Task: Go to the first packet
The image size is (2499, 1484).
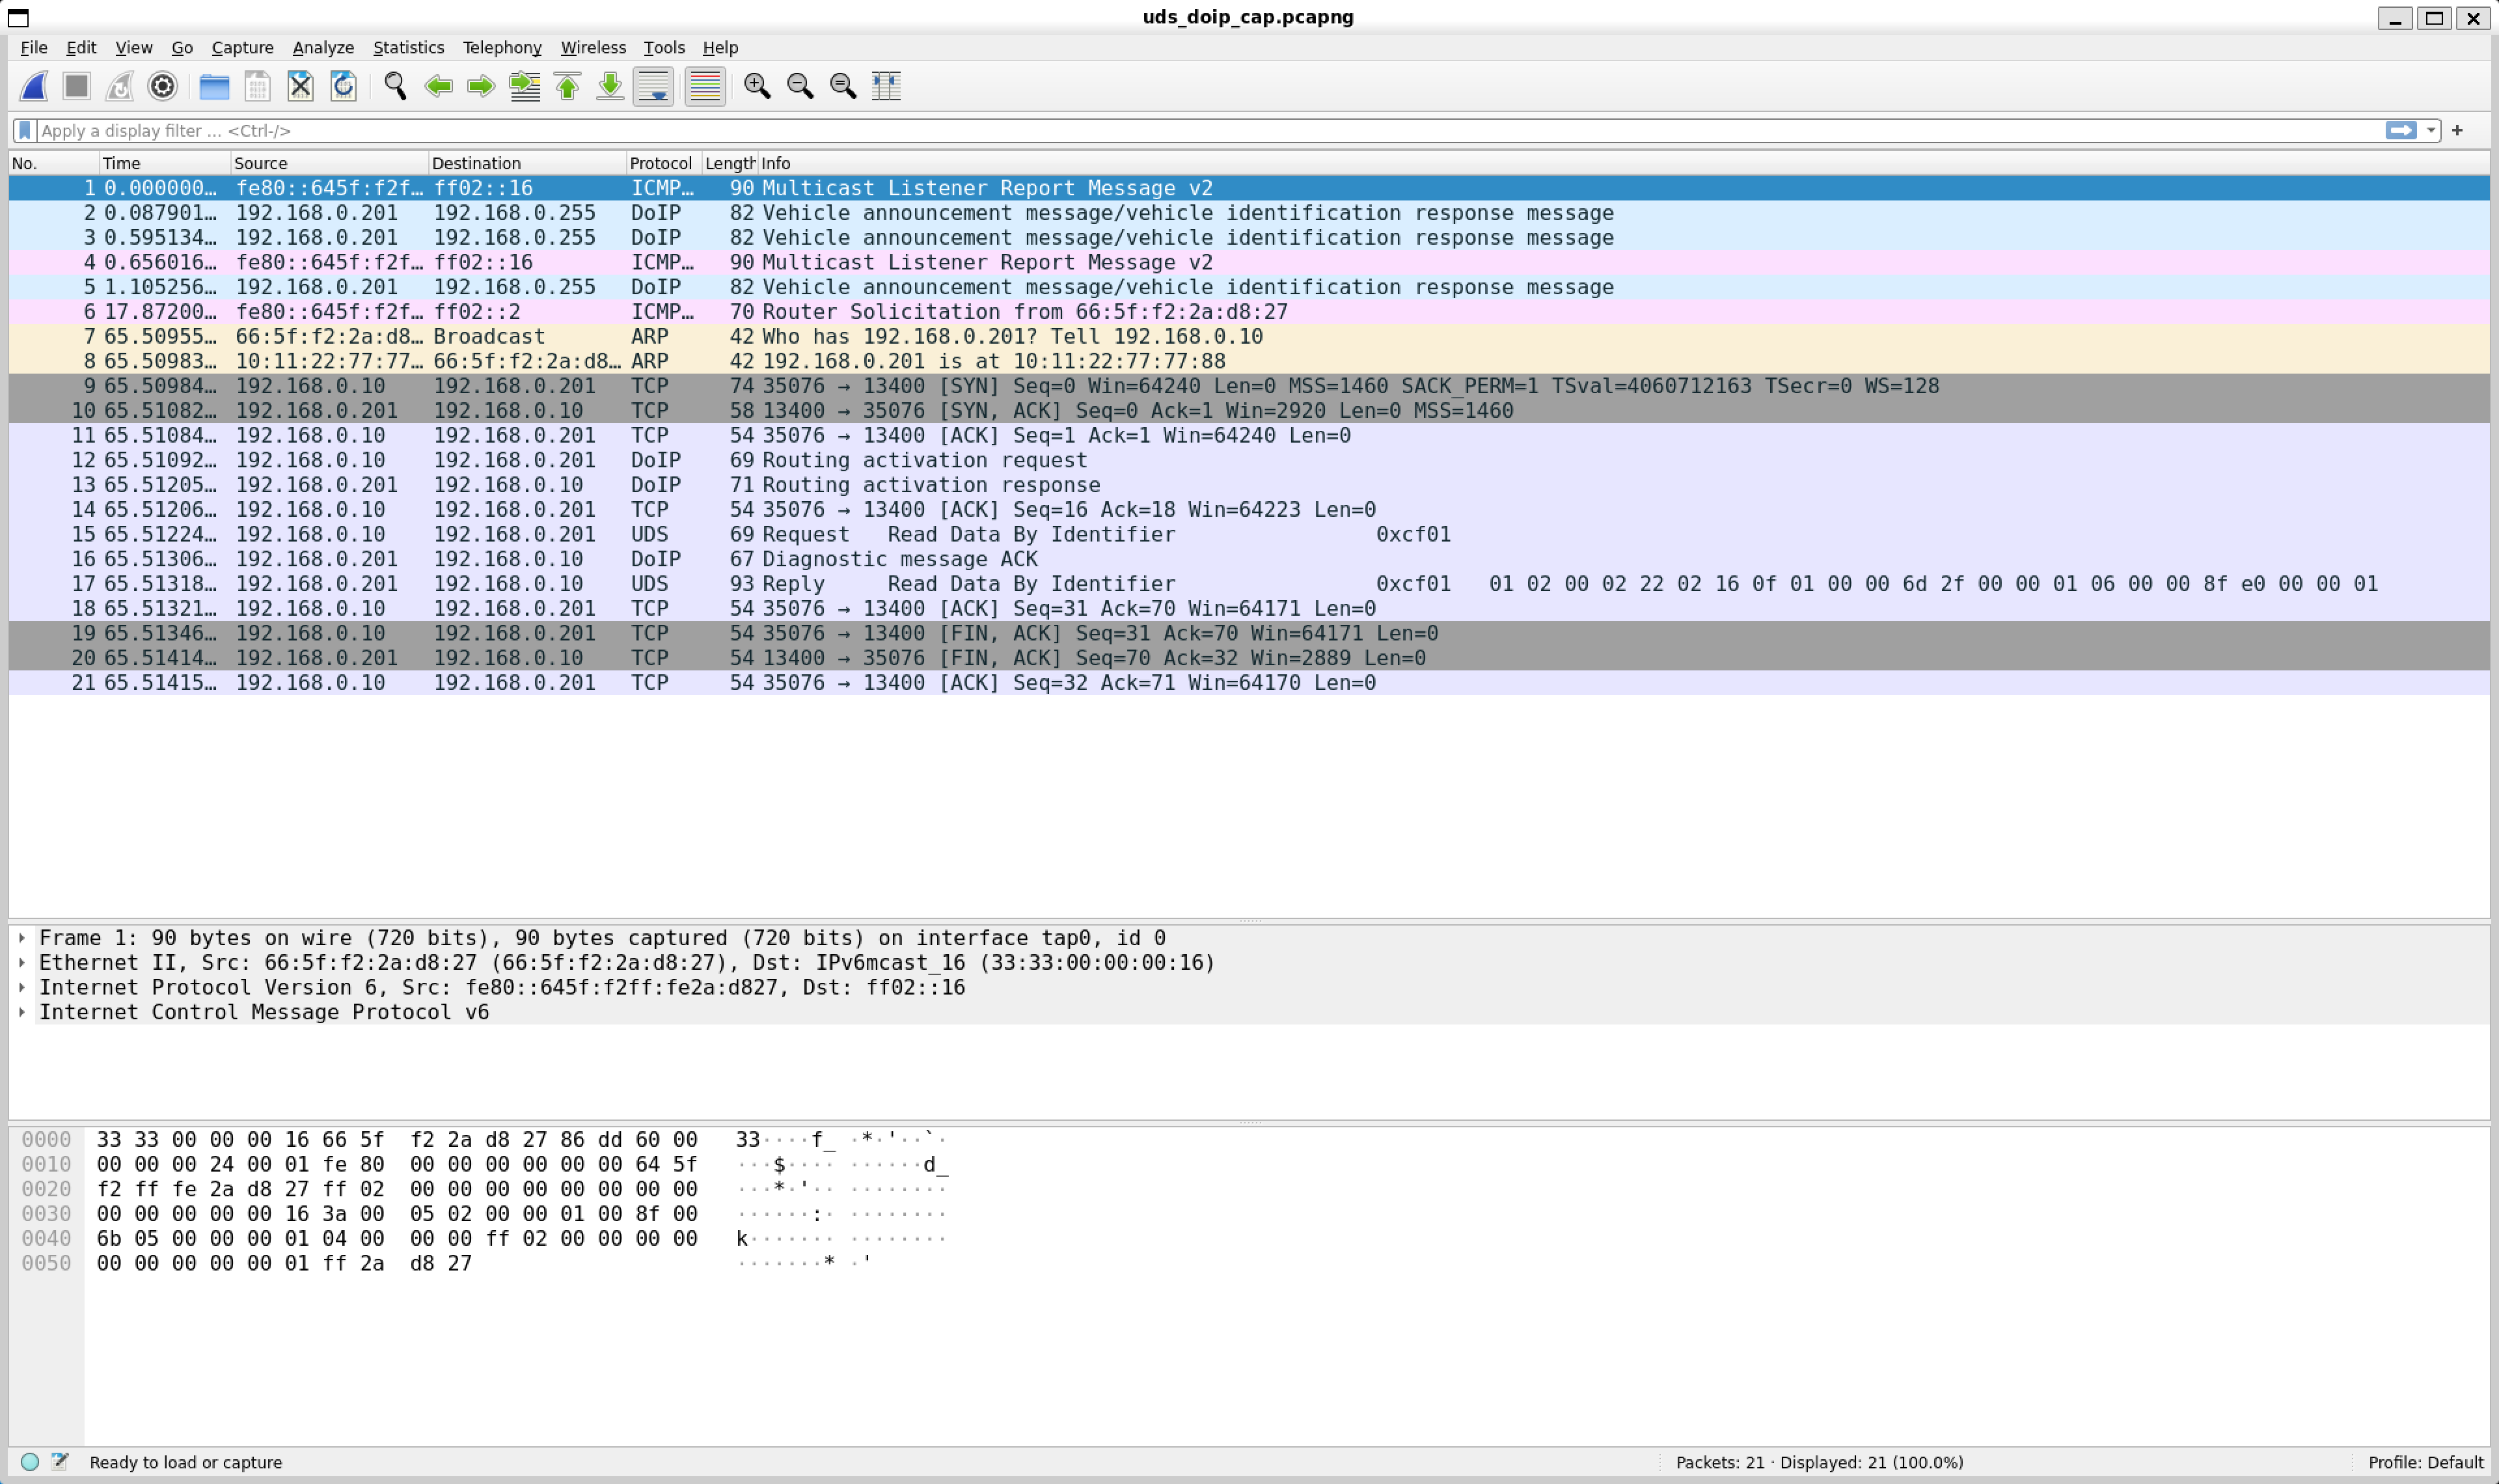Action: click(567, 86)
